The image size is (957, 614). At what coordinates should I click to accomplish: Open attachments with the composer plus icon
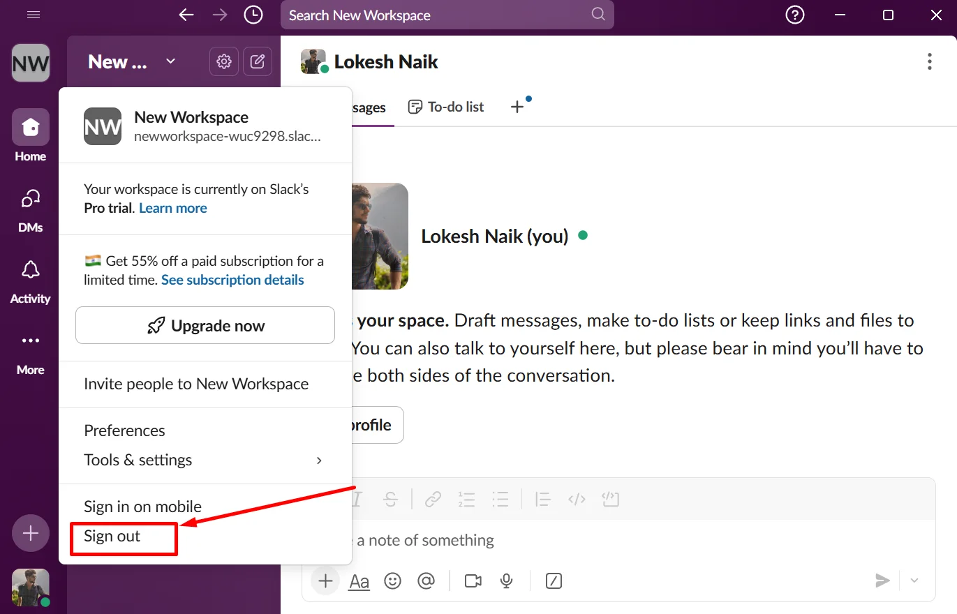325,581
